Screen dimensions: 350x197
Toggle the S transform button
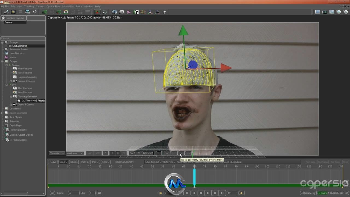[x=124, y=153]
